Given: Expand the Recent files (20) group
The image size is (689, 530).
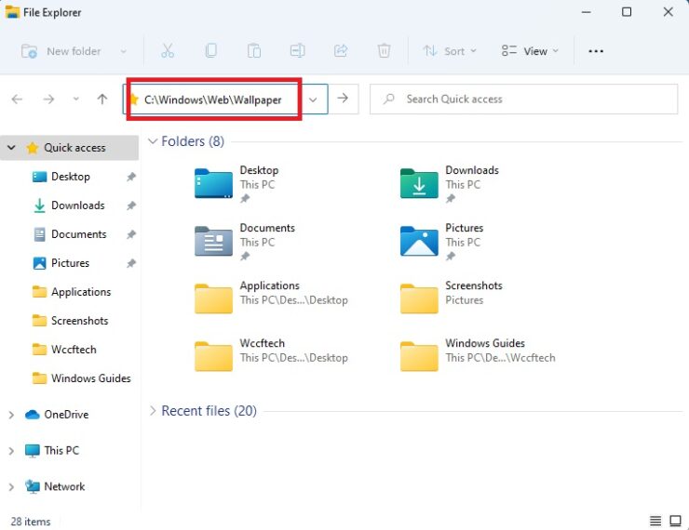Looking at the screenshot, I should tap(153, 411).
